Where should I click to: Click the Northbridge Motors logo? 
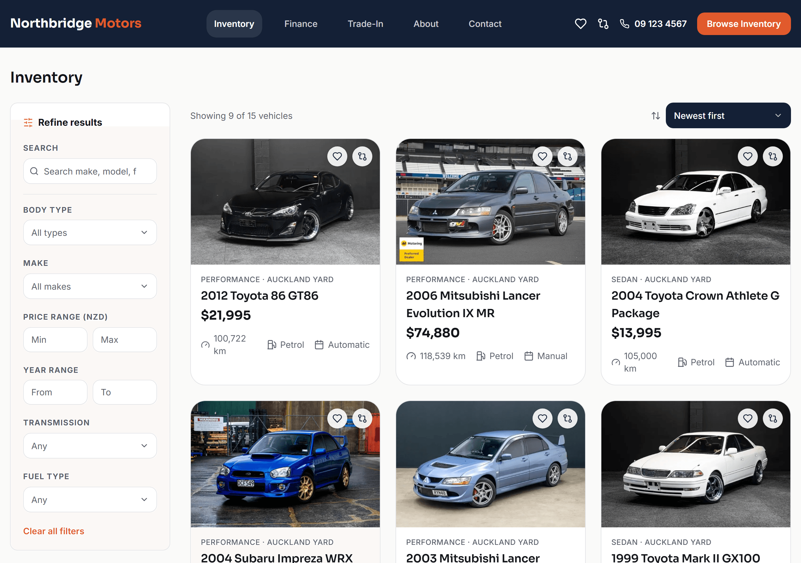tap(76, 23)
